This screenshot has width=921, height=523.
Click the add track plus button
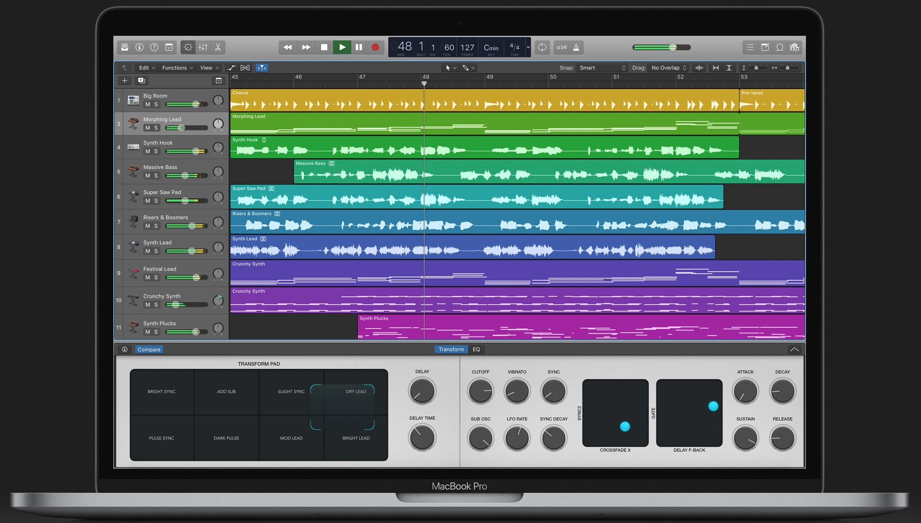pyautogui.click(x=124, y=80)
